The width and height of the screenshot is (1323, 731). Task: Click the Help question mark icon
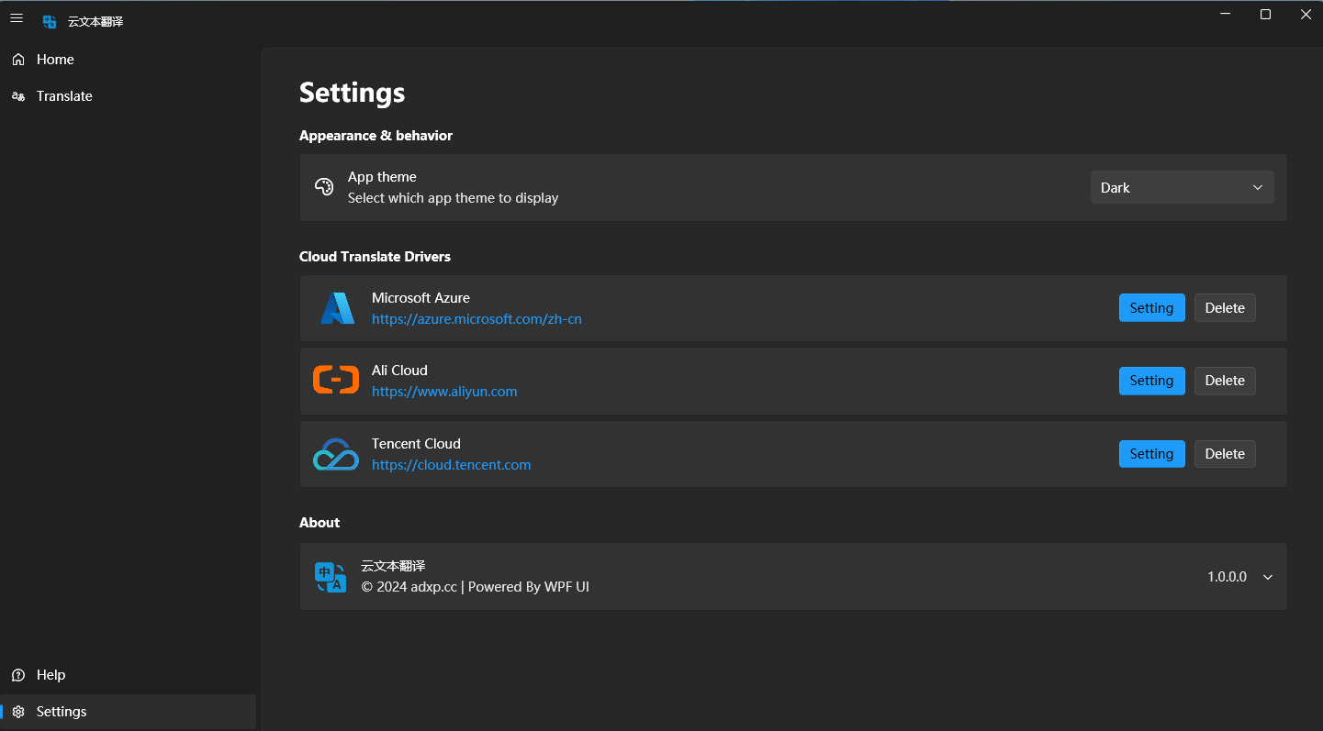tap(18, 675)
